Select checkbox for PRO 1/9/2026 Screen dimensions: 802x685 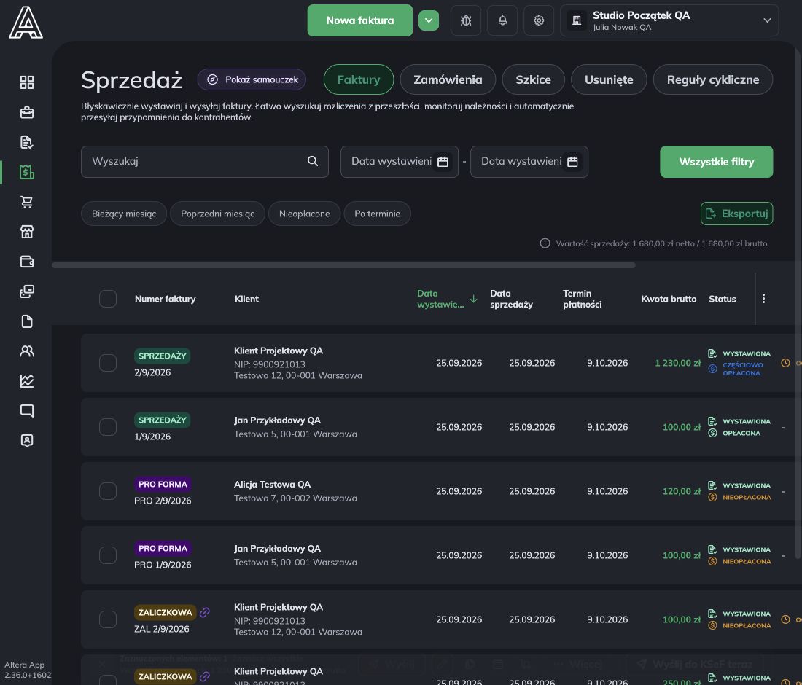(108, 555)
